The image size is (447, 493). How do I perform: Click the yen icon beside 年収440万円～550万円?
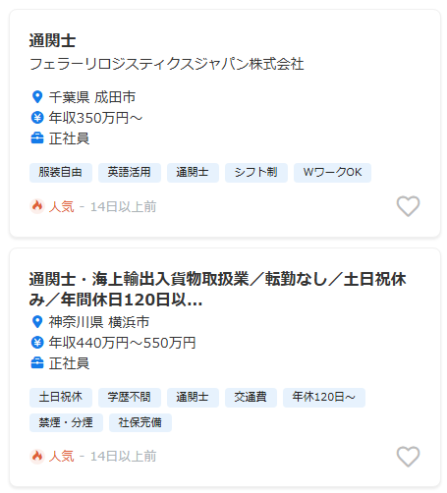tap(37, 343)
